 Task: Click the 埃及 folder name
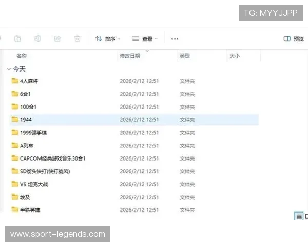25,197
